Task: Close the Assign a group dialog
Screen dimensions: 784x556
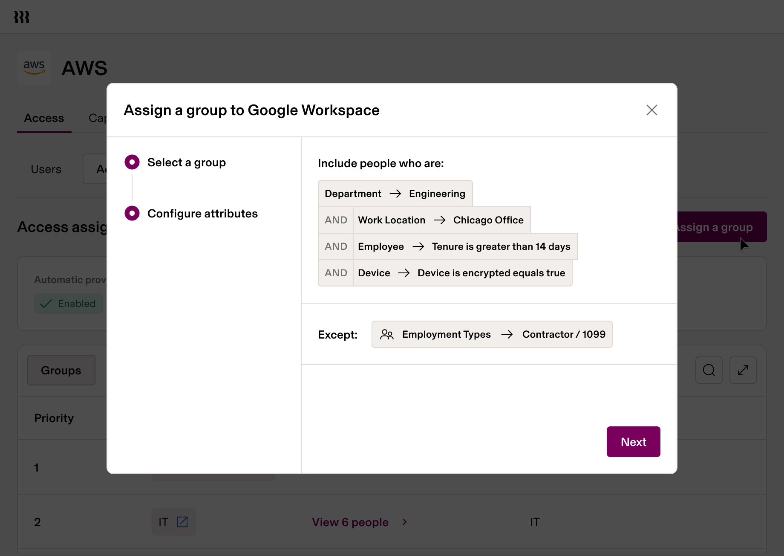Action: click(651, 110)
